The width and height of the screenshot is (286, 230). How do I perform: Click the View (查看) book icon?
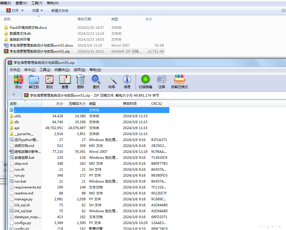[x=65, y=79]
